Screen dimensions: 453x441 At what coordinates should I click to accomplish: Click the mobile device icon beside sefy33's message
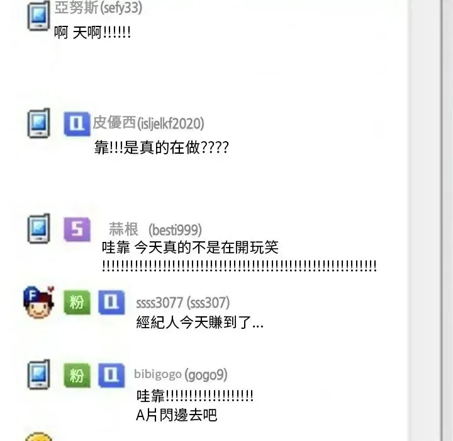coord(39,16)
